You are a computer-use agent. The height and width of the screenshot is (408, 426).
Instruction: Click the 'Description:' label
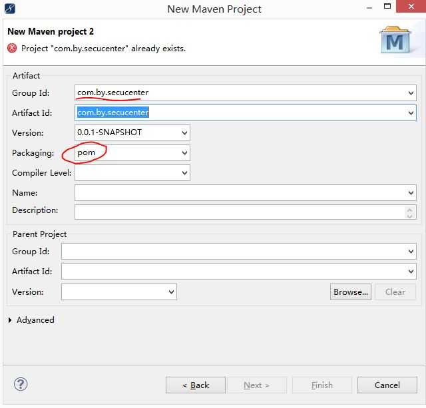[x=35, y=210]
